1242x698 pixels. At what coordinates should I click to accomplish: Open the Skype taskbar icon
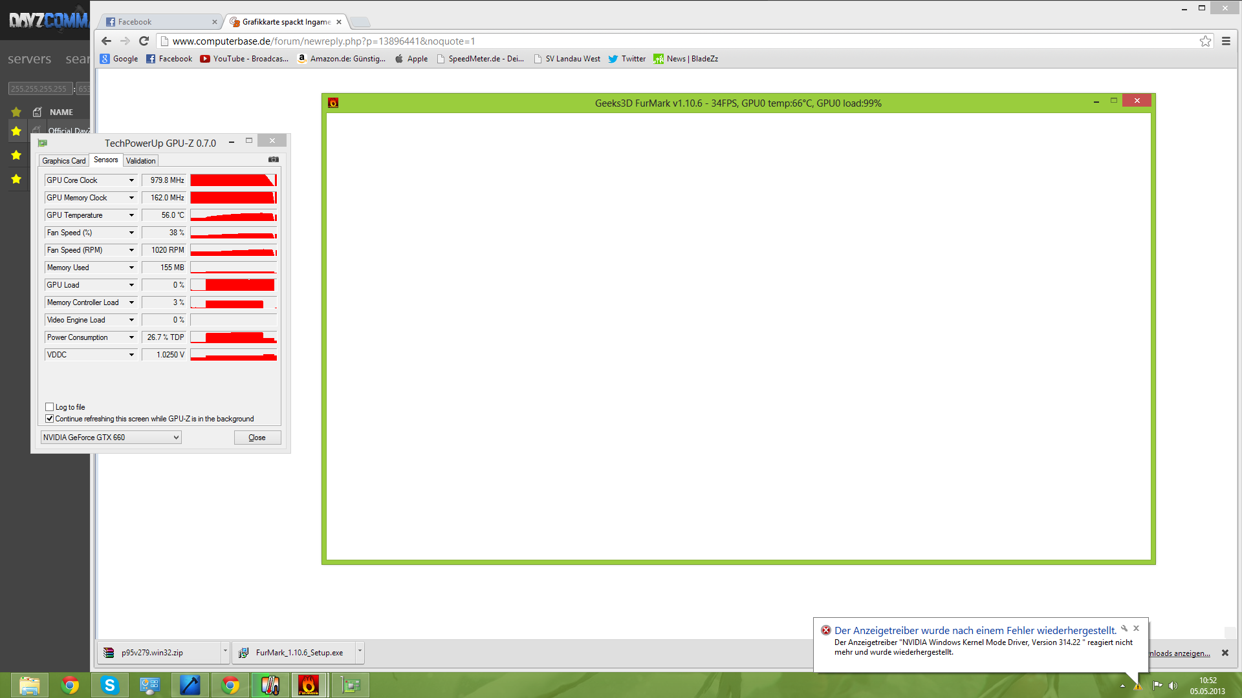[x=109, y=685]
